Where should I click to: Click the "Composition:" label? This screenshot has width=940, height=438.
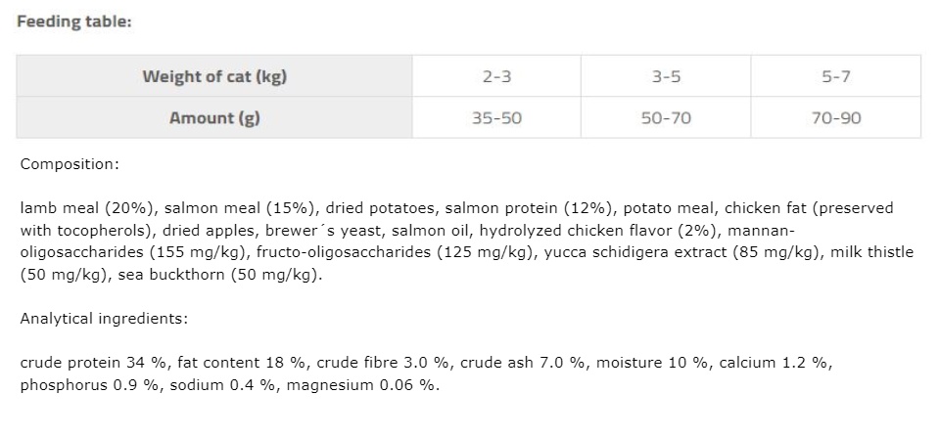70,164
